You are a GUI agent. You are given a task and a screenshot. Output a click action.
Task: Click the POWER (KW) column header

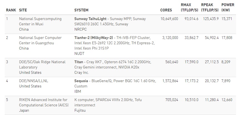pyautogui.click(x=228, y=8)
